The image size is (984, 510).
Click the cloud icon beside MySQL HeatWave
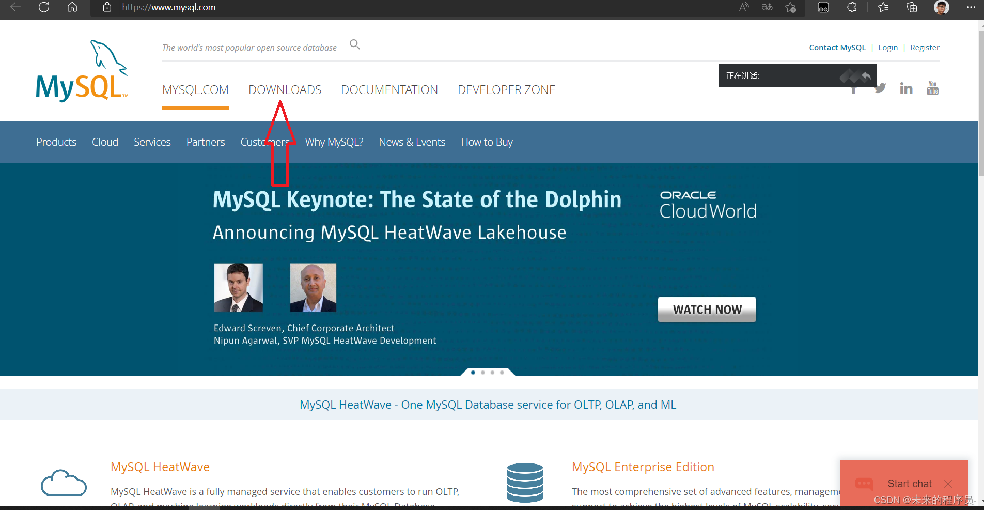pyautogui.click(x=64, y=483)
